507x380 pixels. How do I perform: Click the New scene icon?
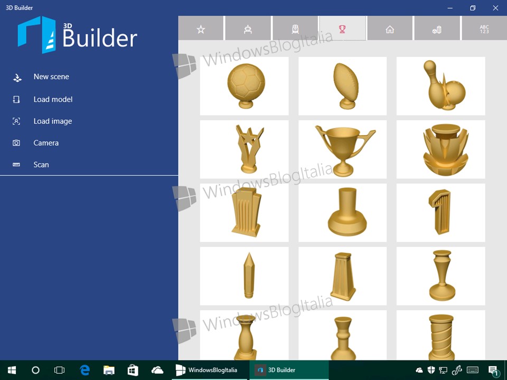pos(17,78)
